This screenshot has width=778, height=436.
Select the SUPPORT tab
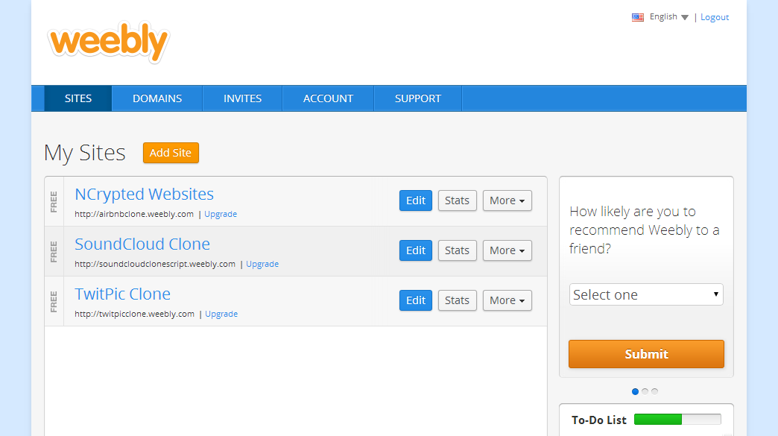coord(418,98)
